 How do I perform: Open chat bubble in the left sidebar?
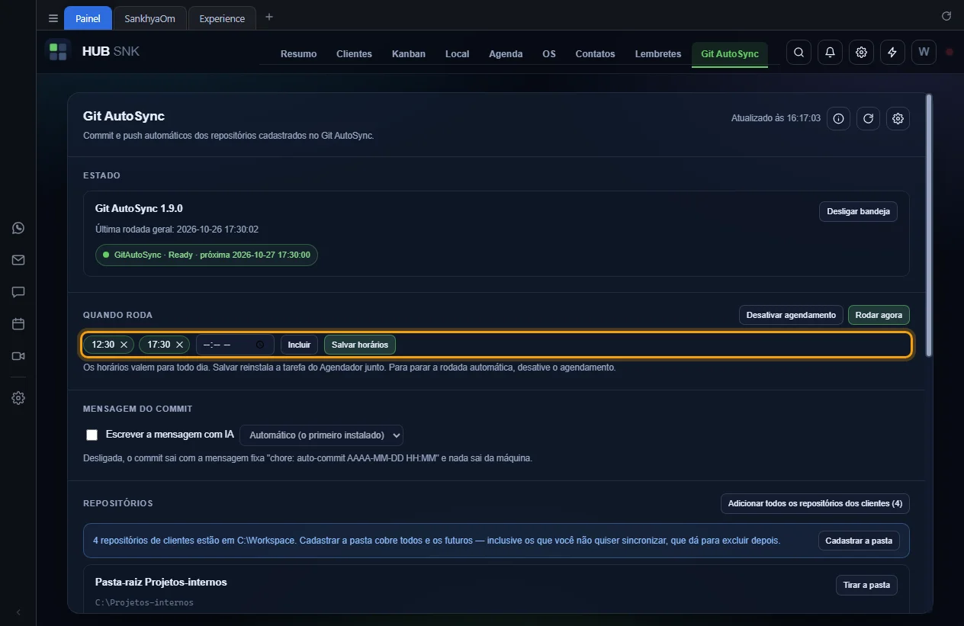(x=18, y=292)
